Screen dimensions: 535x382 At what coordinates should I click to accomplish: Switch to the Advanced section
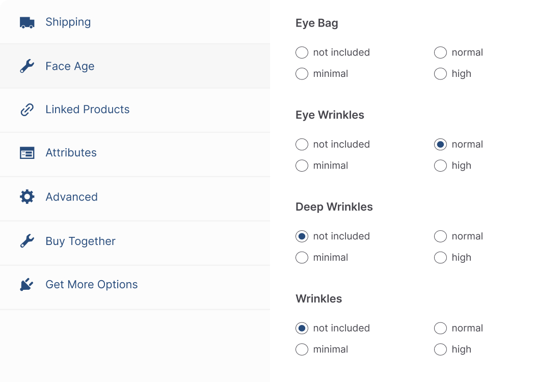click(71, 197)
